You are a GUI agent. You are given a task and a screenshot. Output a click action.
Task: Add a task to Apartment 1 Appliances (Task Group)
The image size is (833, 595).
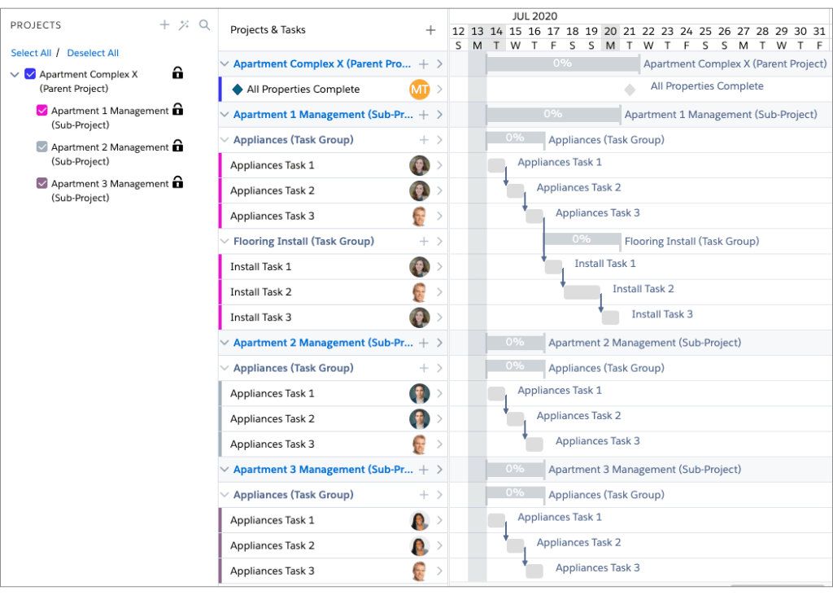pos(423,140)
